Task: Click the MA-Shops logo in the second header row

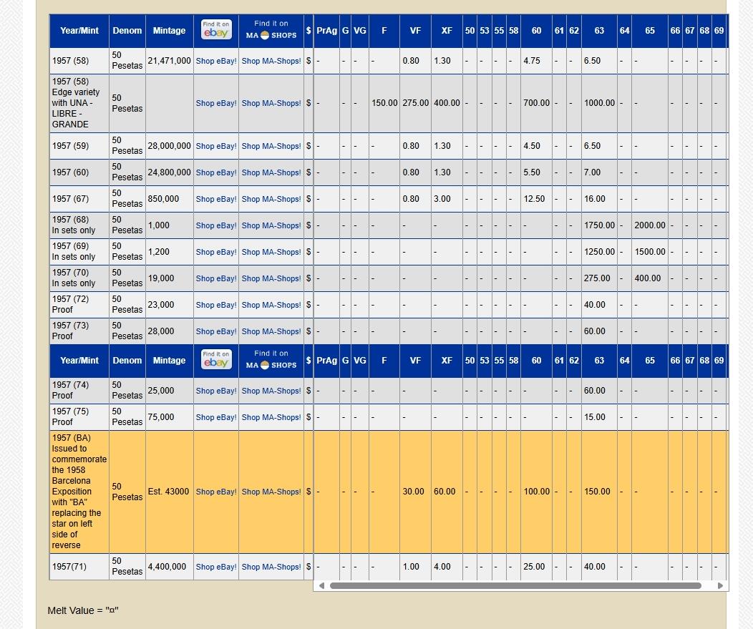Action: pyautogui.click(x=271, y=360)
